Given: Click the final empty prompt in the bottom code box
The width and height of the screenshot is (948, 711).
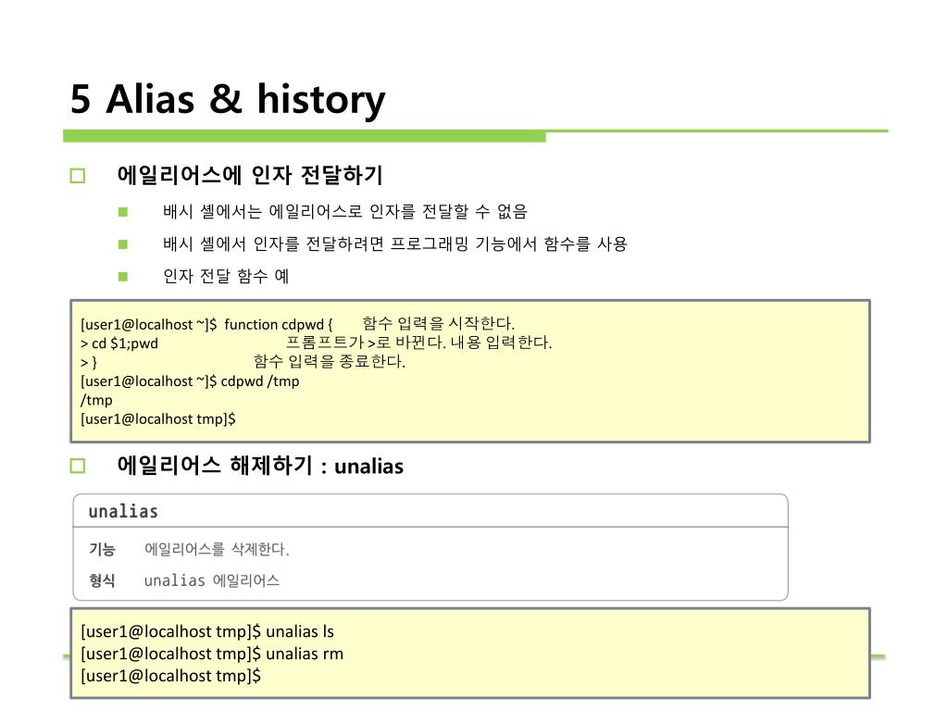Looking at the screenshot, I should coord(170,676).
